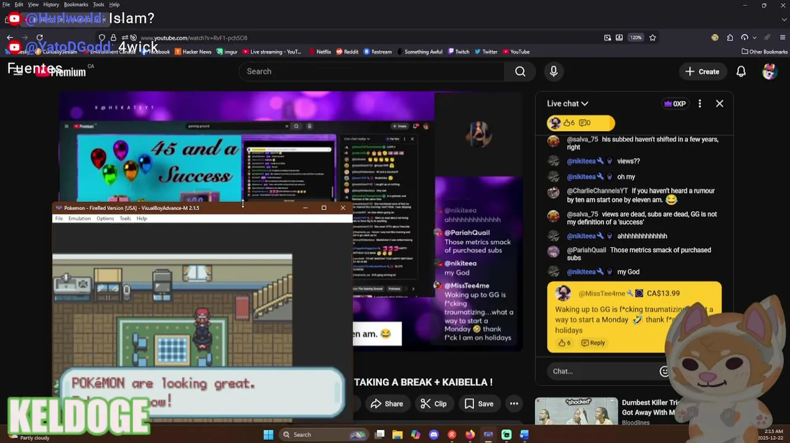Click the Firefox URL address bar
The width and height of the screenshot is (790, 443).
(369, 38)
